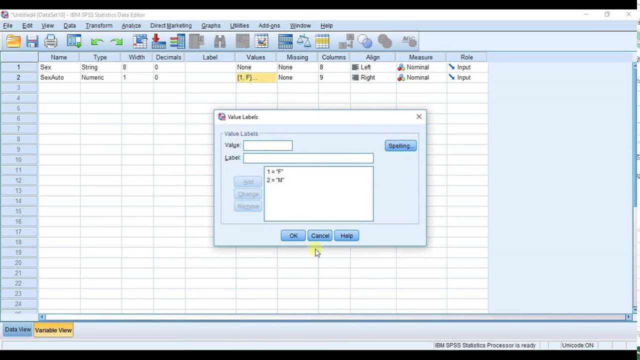
Task: Click the Go to variable icon
Action: [158, 41]
